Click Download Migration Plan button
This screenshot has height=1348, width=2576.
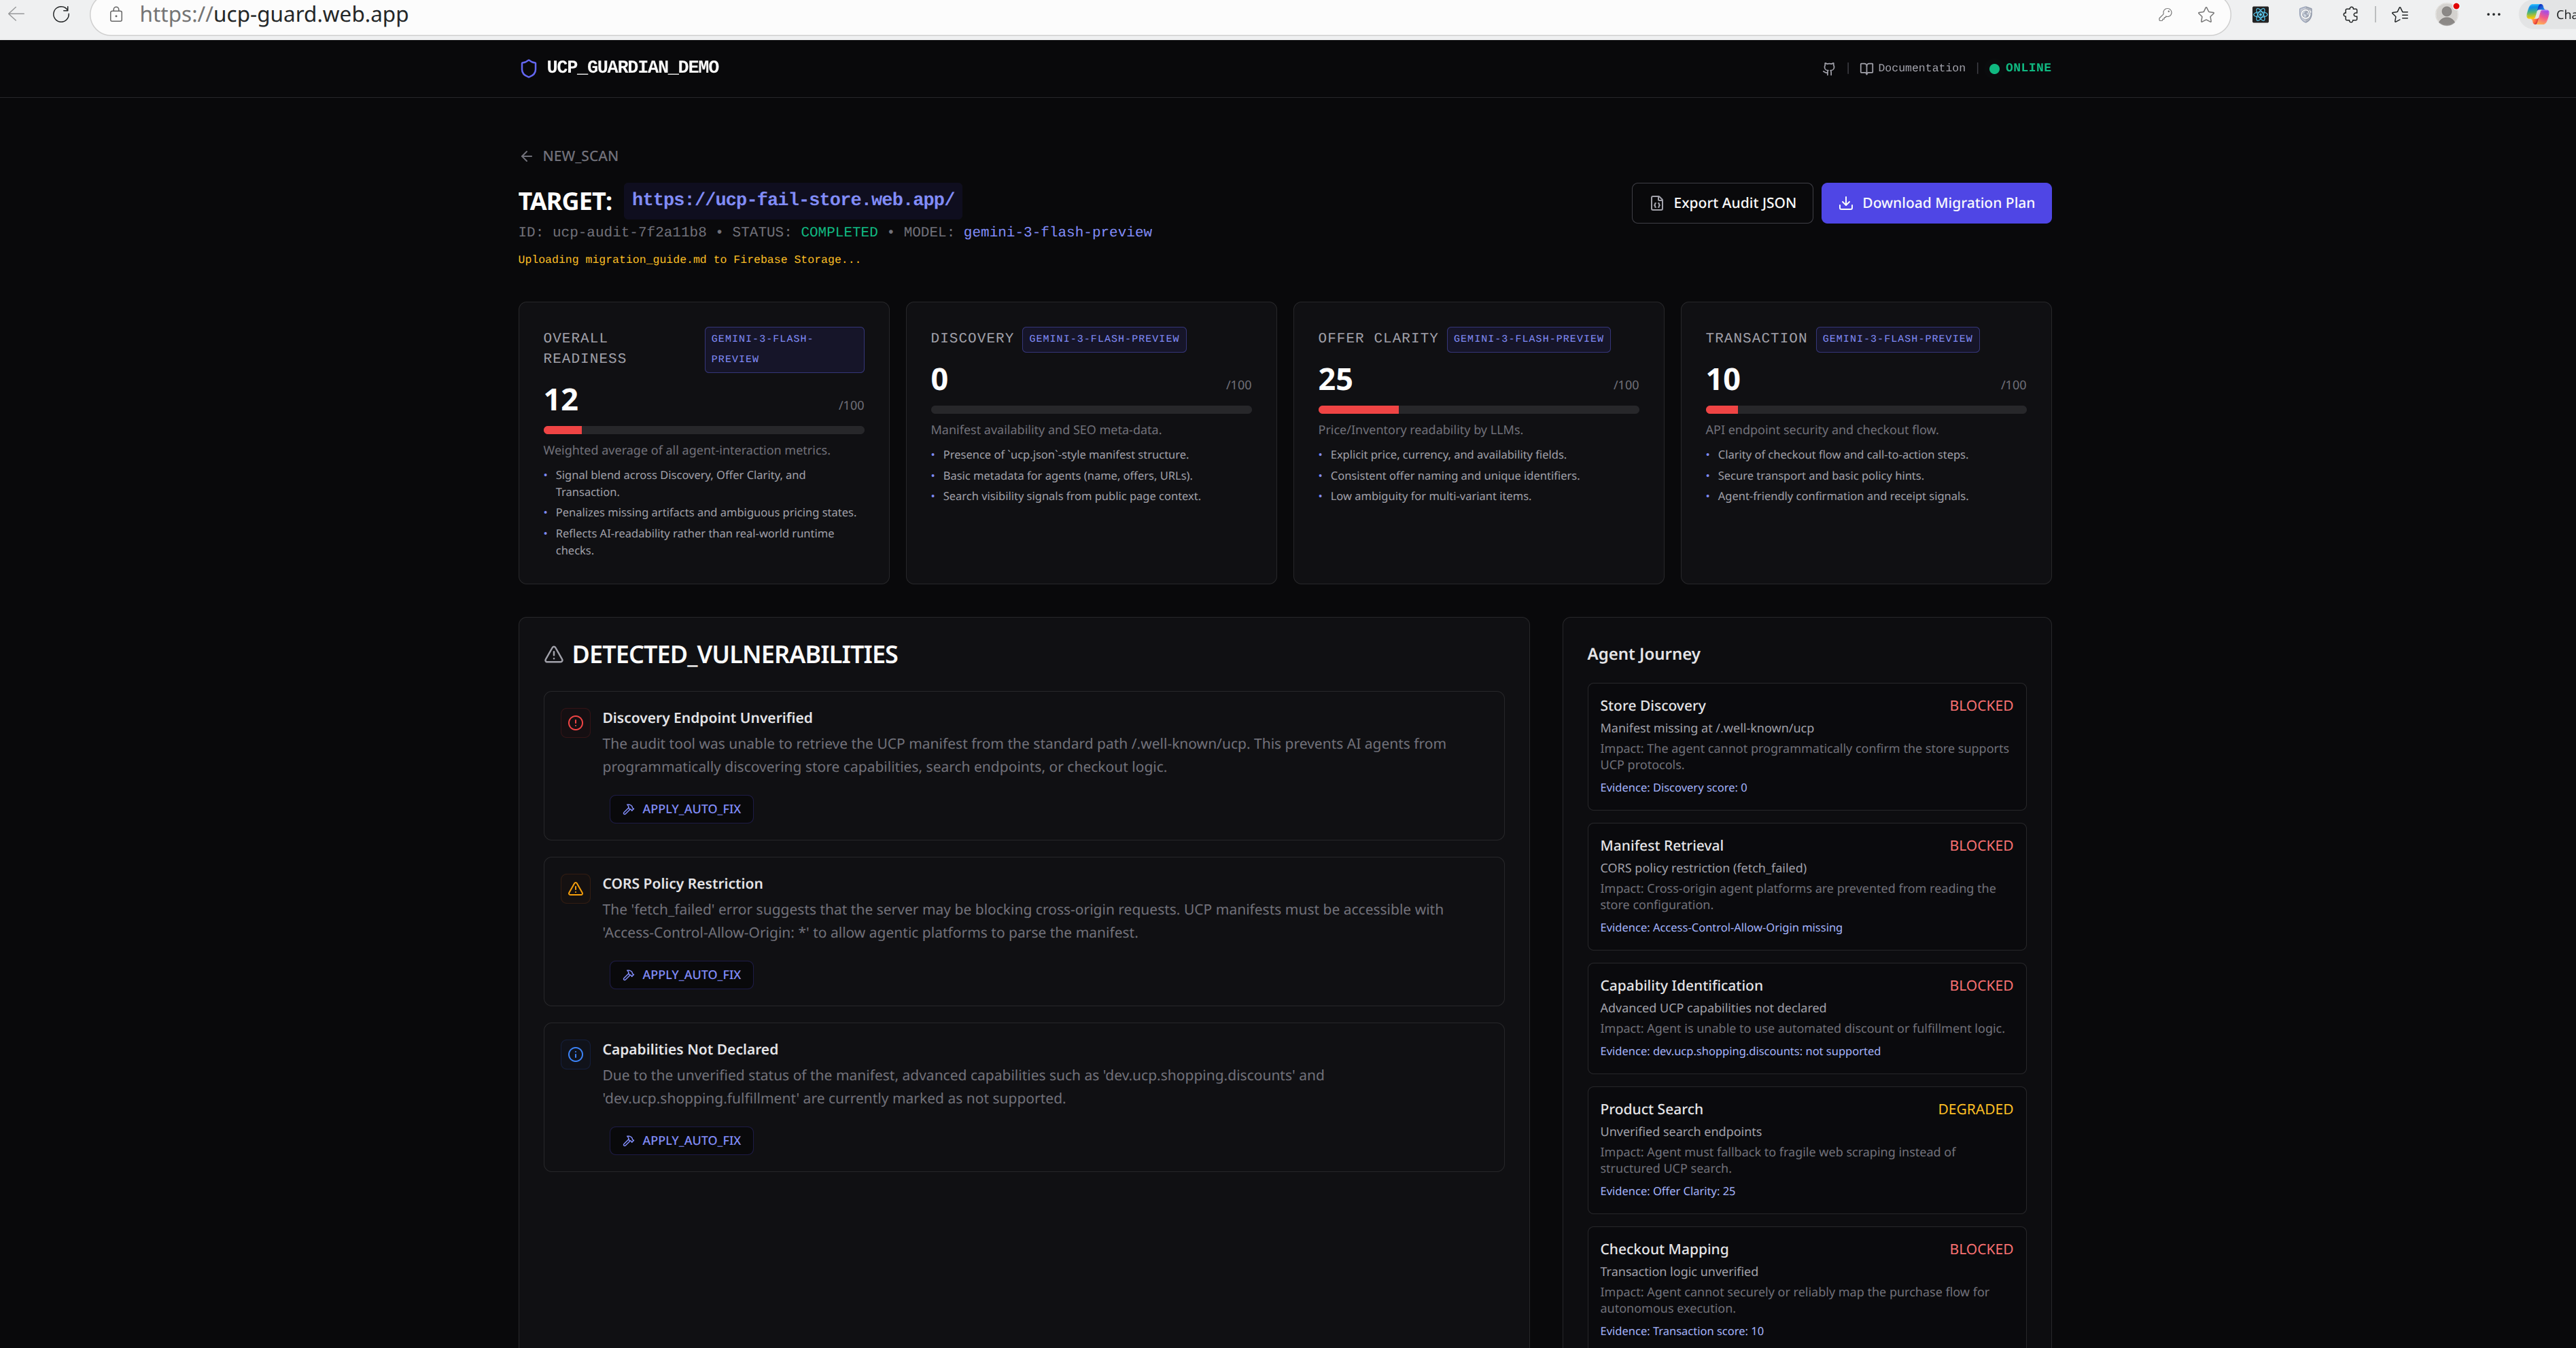tap(1935, 203)
